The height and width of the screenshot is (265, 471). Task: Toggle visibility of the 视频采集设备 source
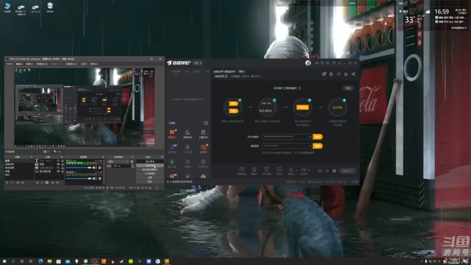click(x=58, y=168)
